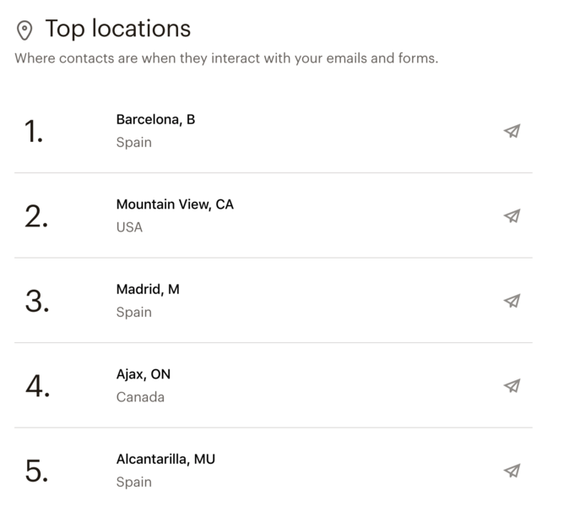This screenshot has width=569, height=507.
Task: Click the paper plane icon for Mountain View
Action: [512, 215]
